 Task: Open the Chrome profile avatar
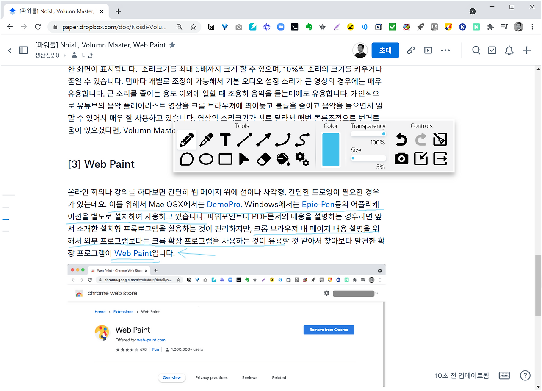[x=518, y=27]
